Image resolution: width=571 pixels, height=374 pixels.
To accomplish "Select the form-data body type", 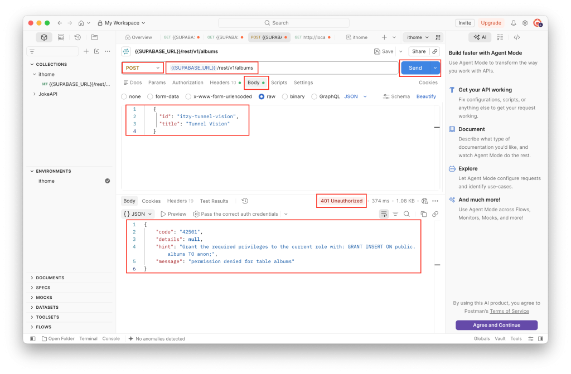I will (150, 96).
